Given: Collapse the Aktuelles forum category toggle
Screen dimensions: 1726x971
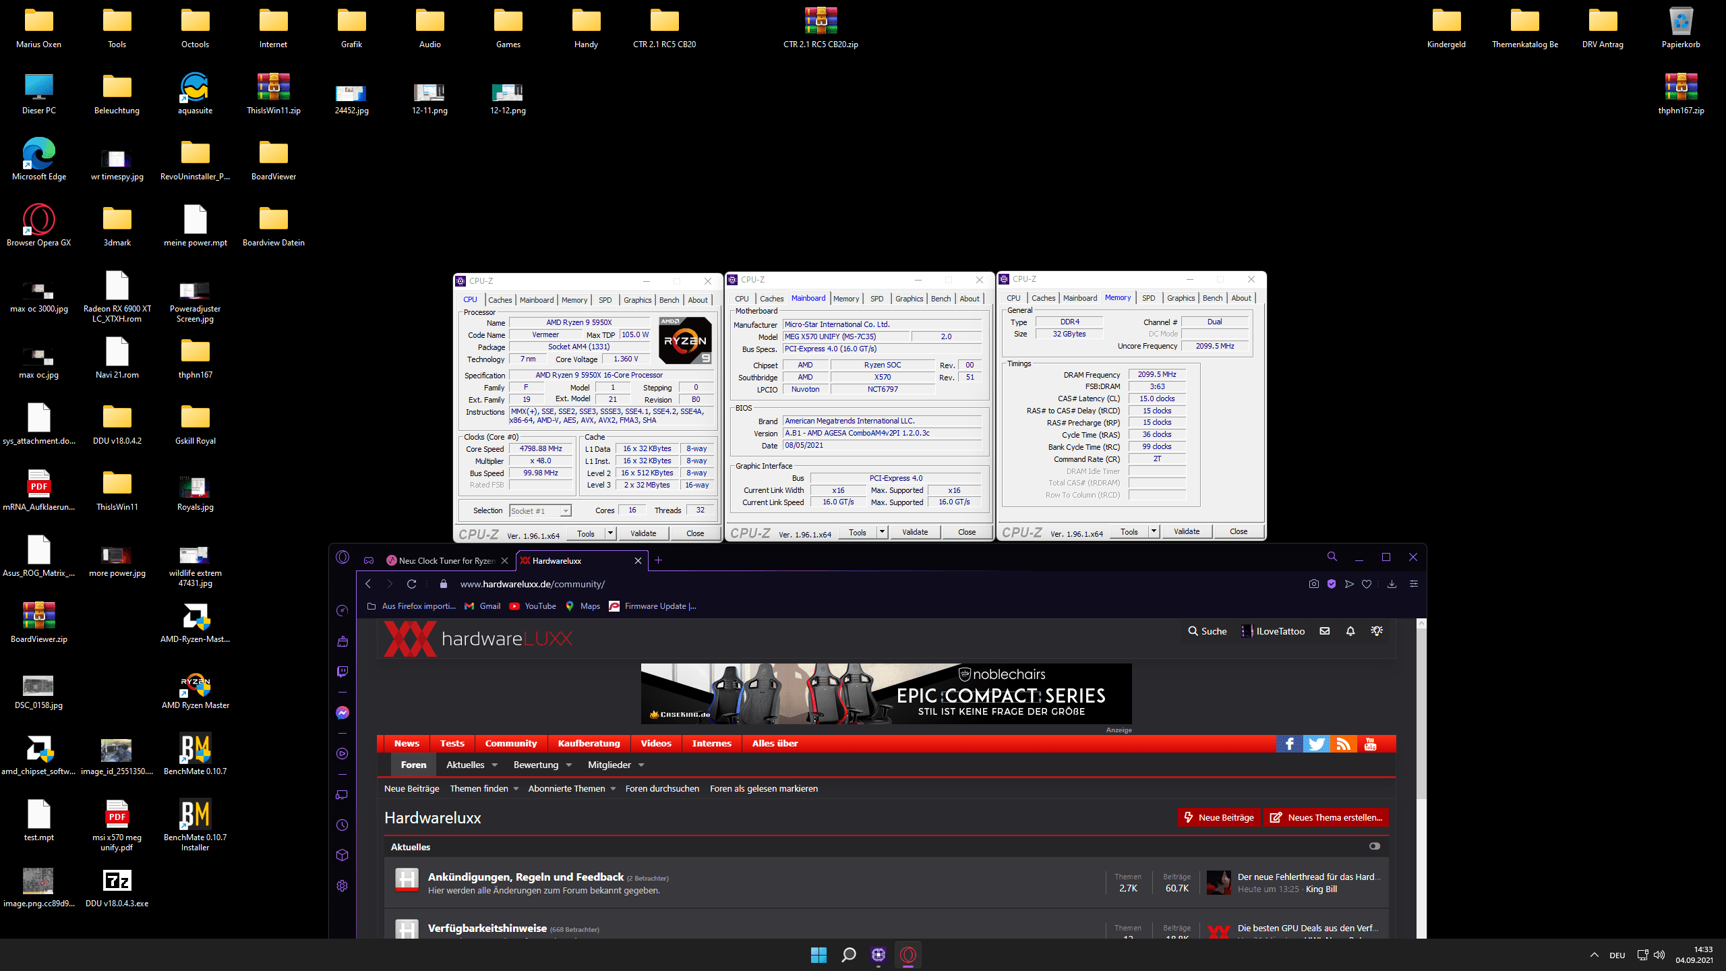Looking at the screenshot, I should point(1375,846).
